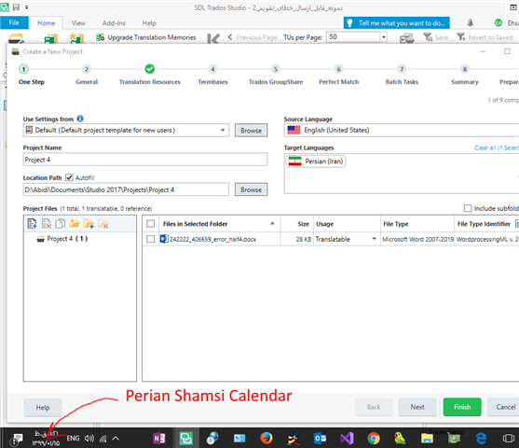Toggle the Autofill checkbox
Screen dimensions: 519x448
click(x=69, y=177)
